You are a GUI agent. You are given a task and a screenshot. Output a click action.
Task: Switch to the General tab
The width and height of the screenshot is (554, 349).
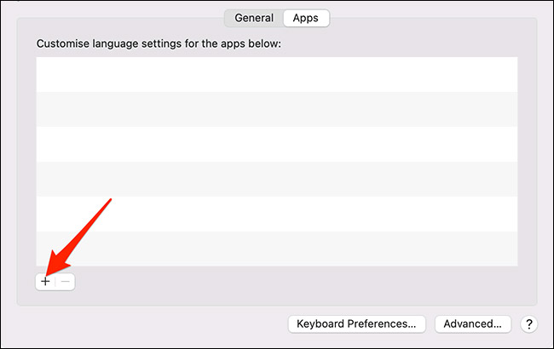pyautogui.click(x=254, y=17)
